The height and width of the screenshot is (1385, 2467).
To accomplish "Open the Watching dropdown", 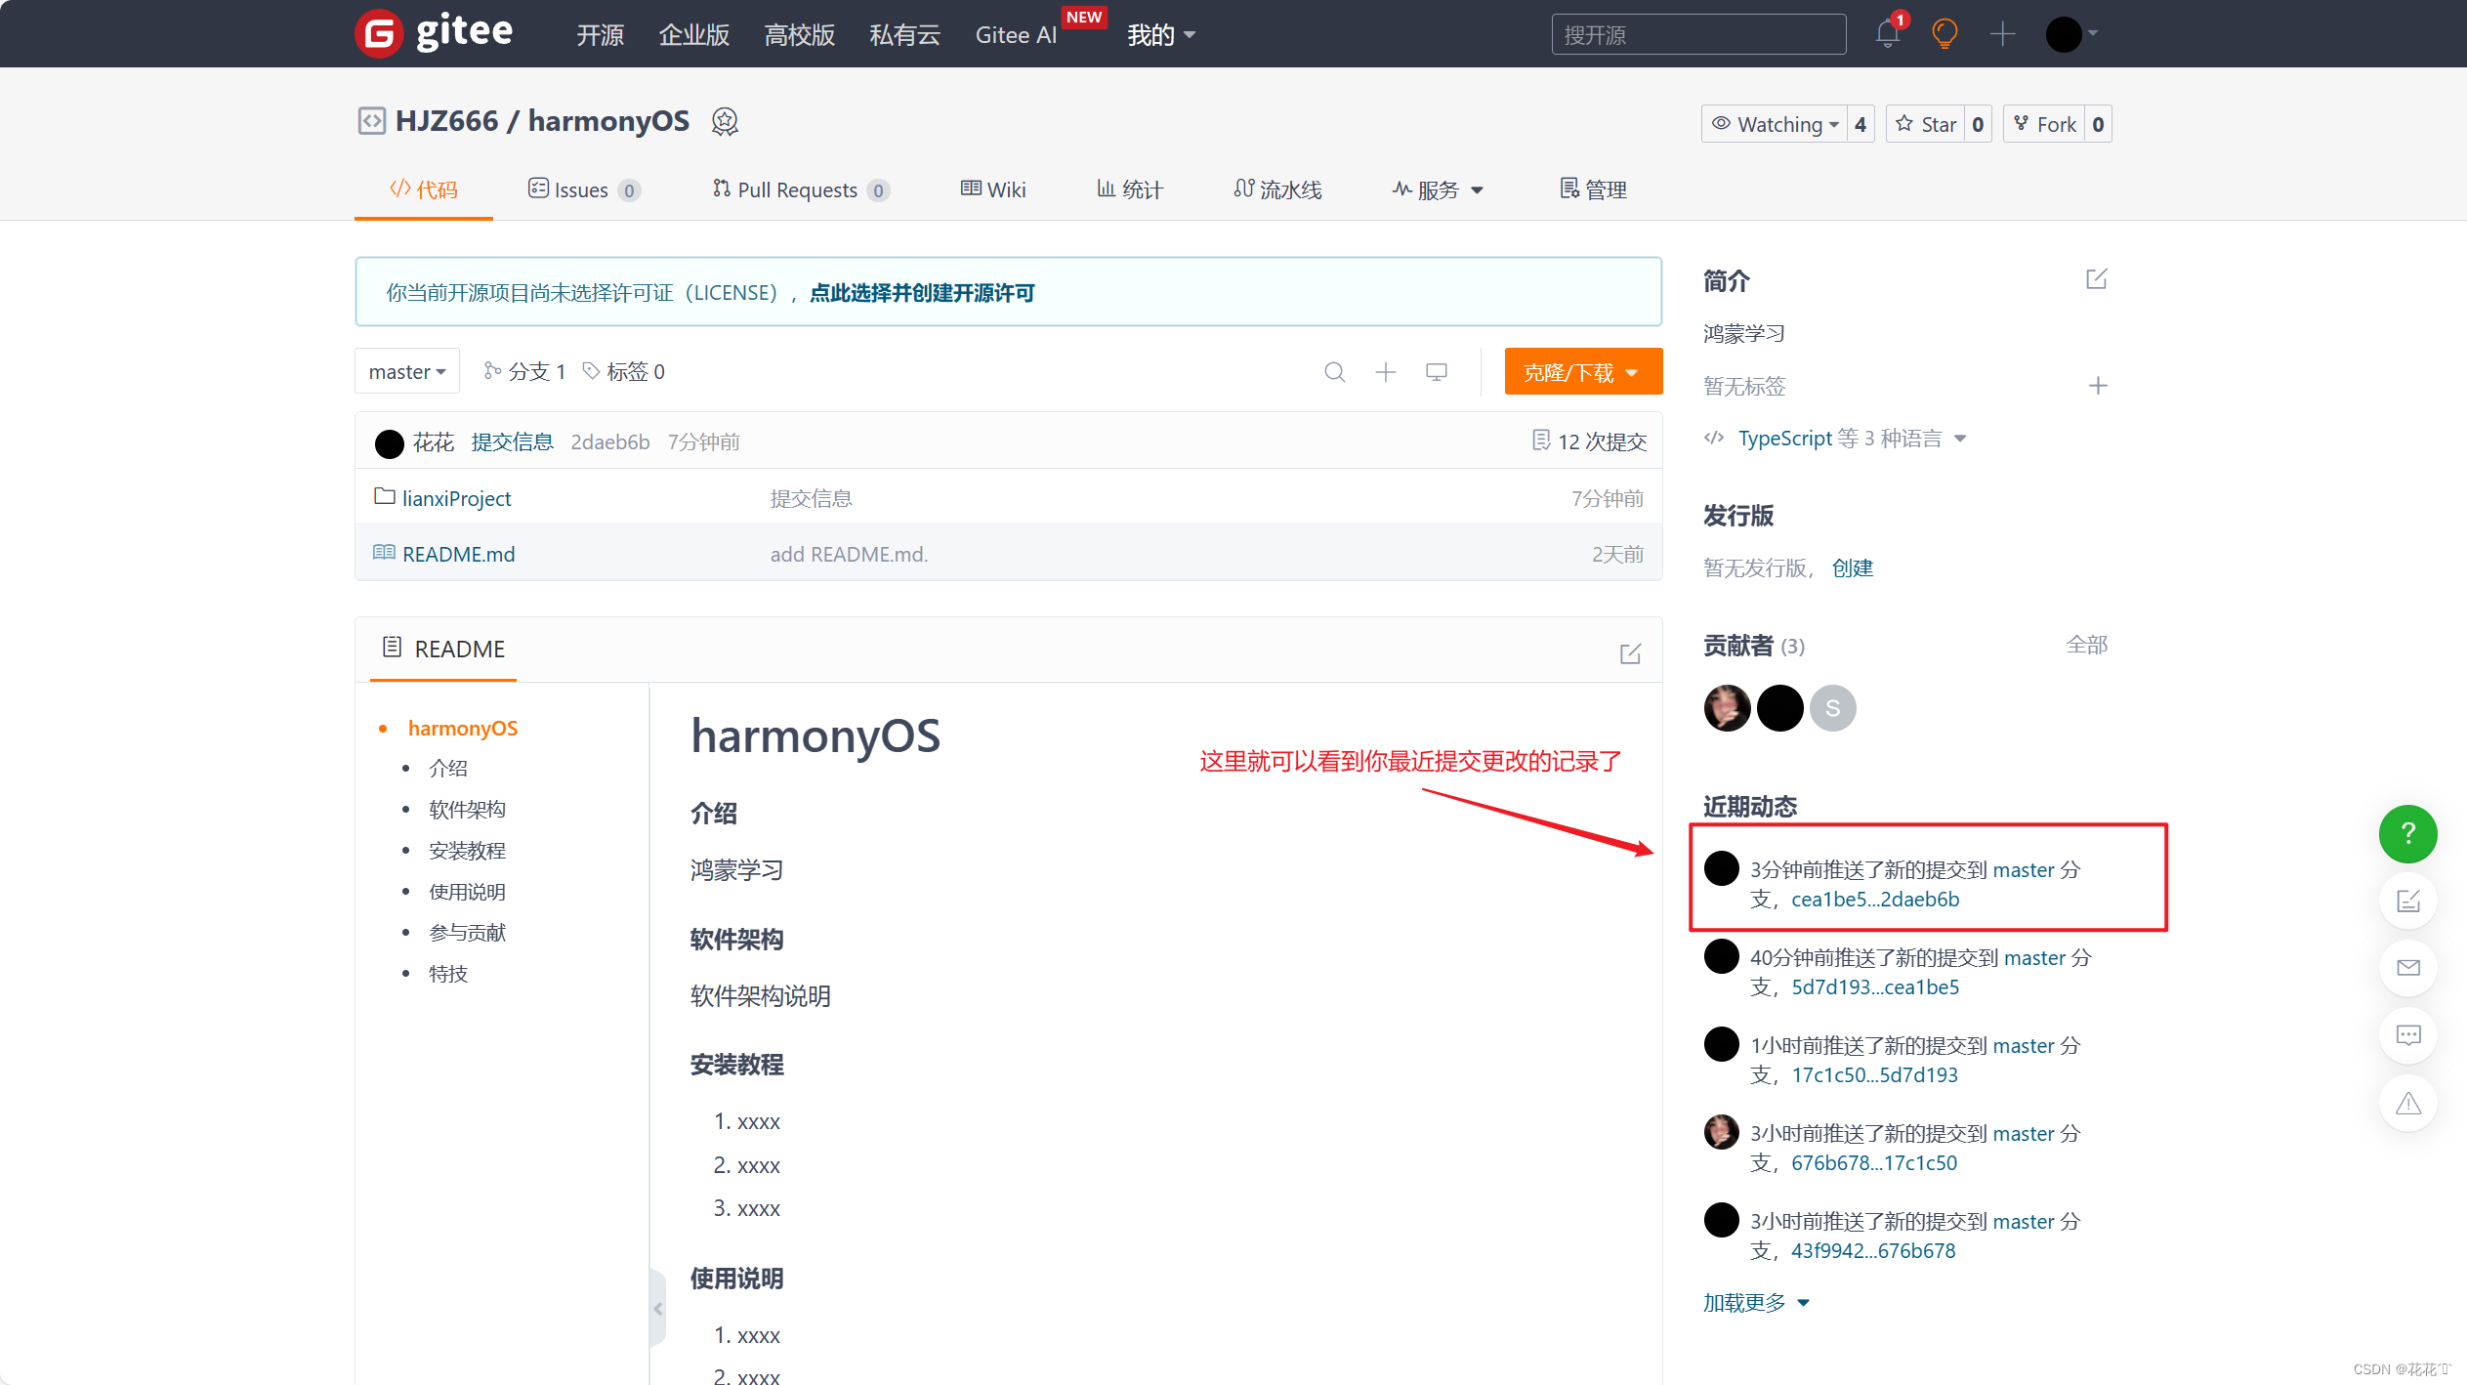I will point(1775,124).
